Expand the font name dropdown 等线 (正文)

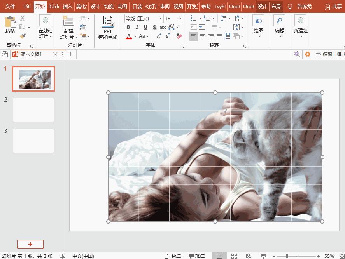click(x=161, y=19)
